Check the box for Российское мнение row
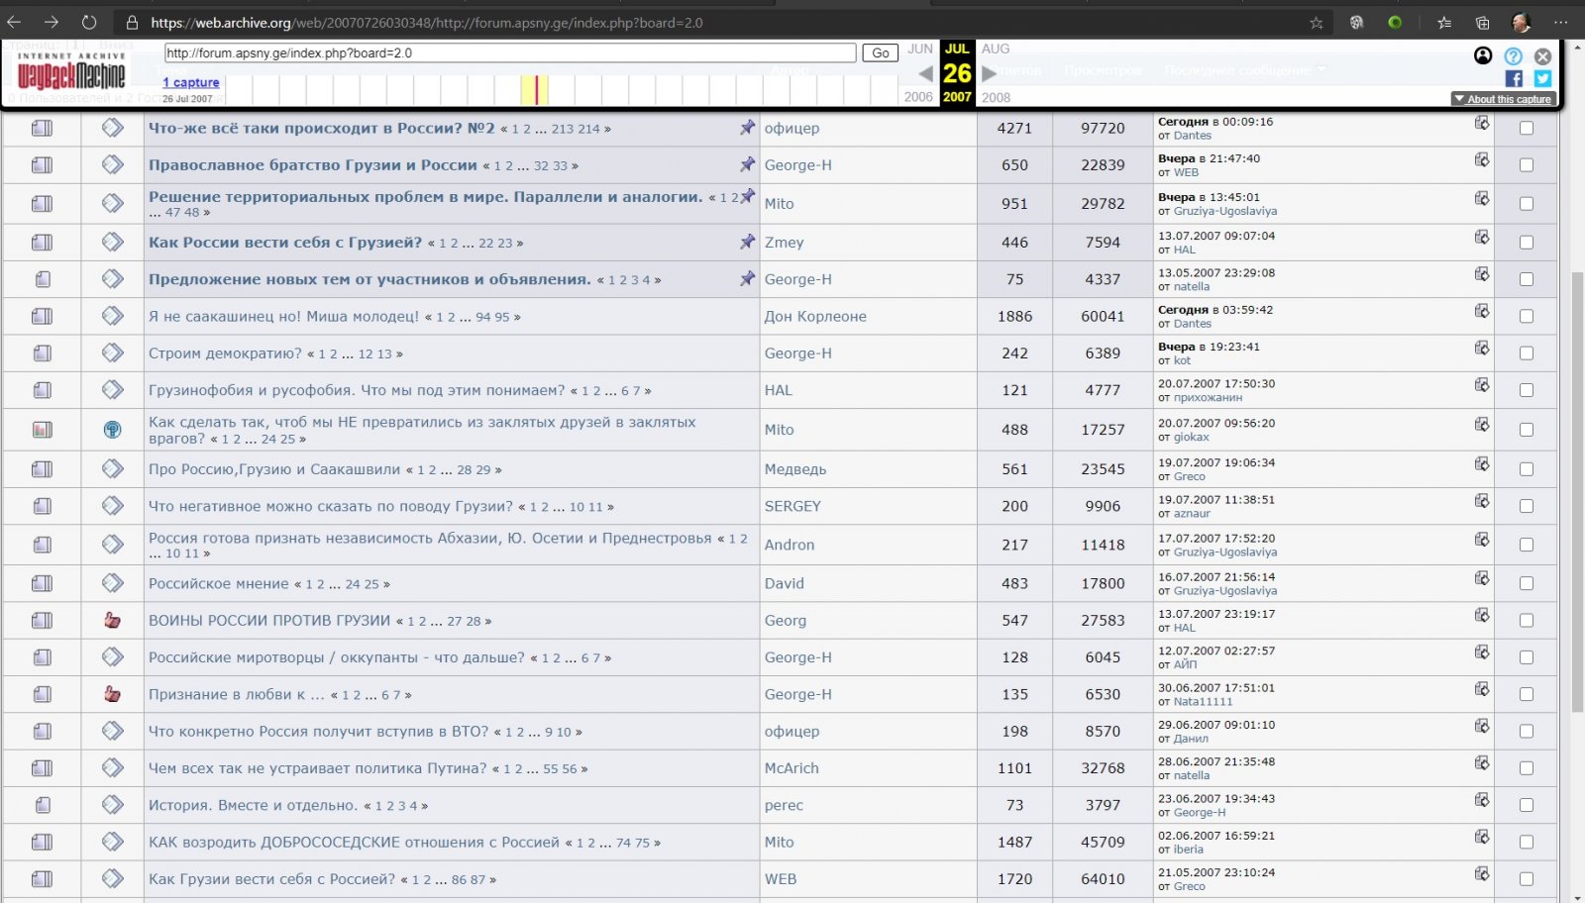Screen dimensions: 1585x903 (1526, 583)
